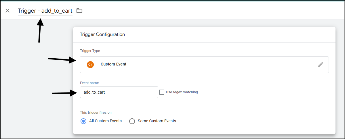Edit the trigger name "Trigger - add_to_cart"
The image size is (345, 139).
(x=45, y=11)
